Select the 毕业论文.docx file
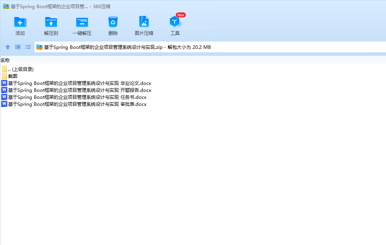Viewport: 386px width, 245px height. 76,83
